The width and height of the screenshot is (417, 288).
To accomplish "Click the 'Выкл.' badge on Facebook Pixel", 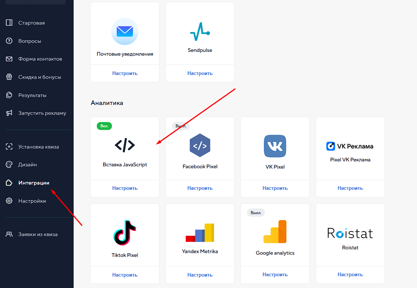I will 181,126.
